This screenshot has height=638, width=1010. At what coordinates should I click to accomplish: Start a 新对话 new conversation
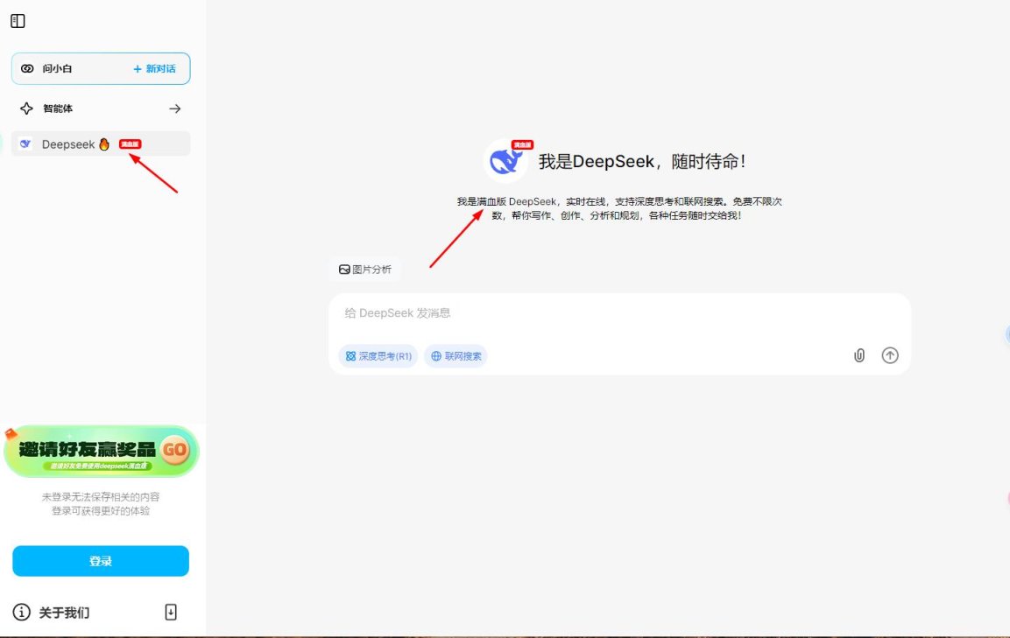[154, 68]
